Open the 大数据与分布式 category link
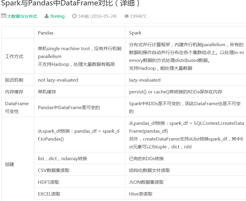 coord(22,16)
